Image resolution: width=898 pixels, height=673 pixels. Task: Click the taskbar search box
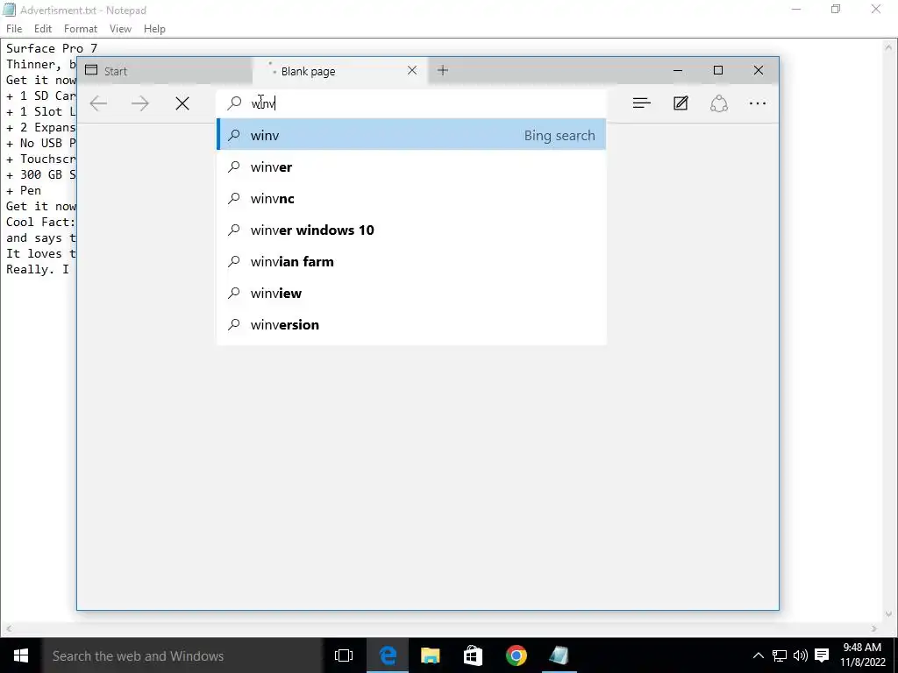point(182,655)
